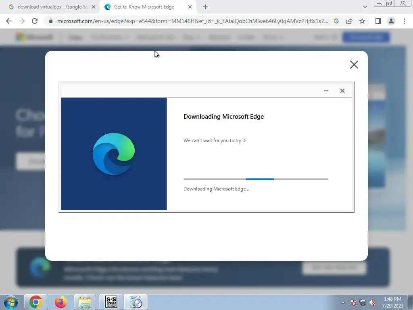413x310 pixels.
Task: Open Chrome profile avatar menu
Action: pyautogui.click(x=391, y=21)
